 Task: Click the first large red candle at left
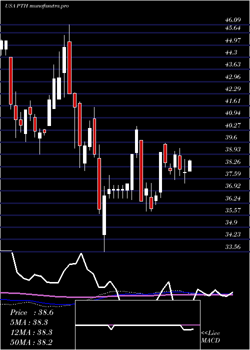coord(10,80)
